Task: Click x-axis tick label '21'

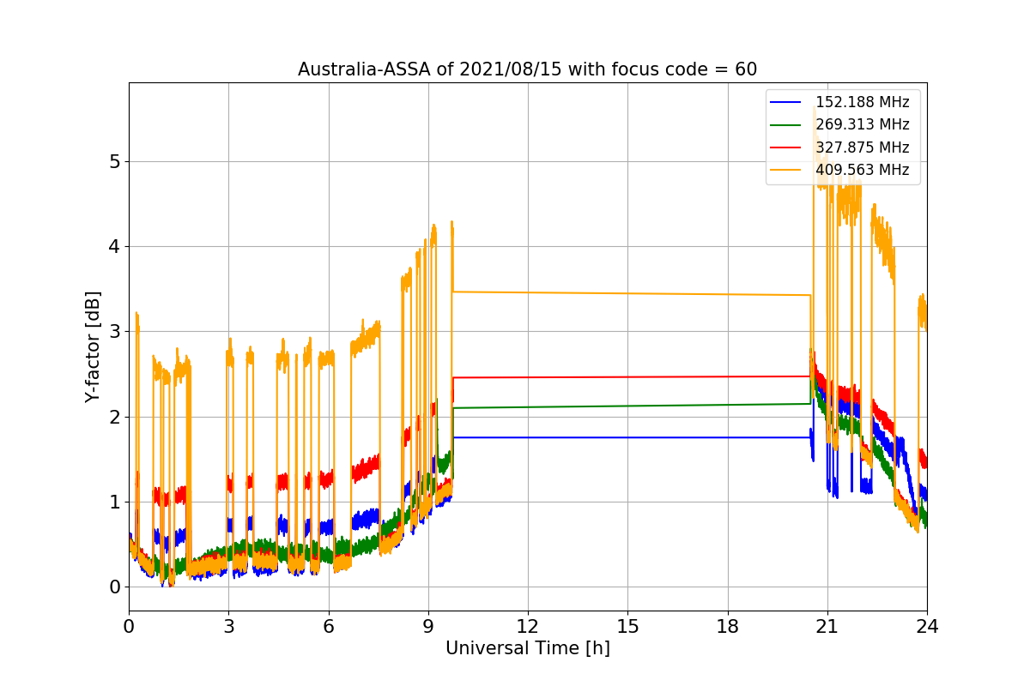Action: (827, 627)
